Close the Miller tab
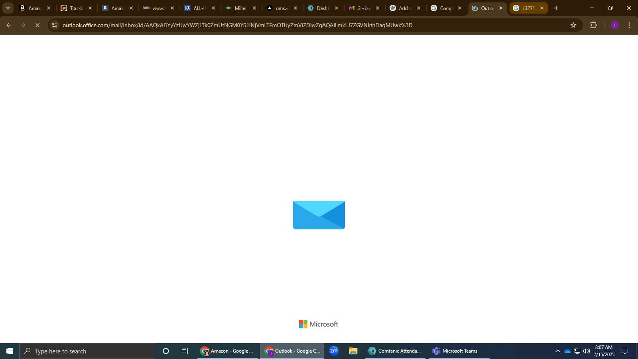Screen dimensions: 638x359 point(254,8)
